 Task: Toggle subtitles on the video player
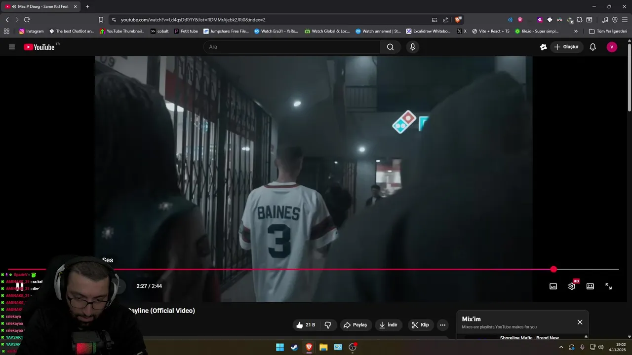(x=553, y=286)
